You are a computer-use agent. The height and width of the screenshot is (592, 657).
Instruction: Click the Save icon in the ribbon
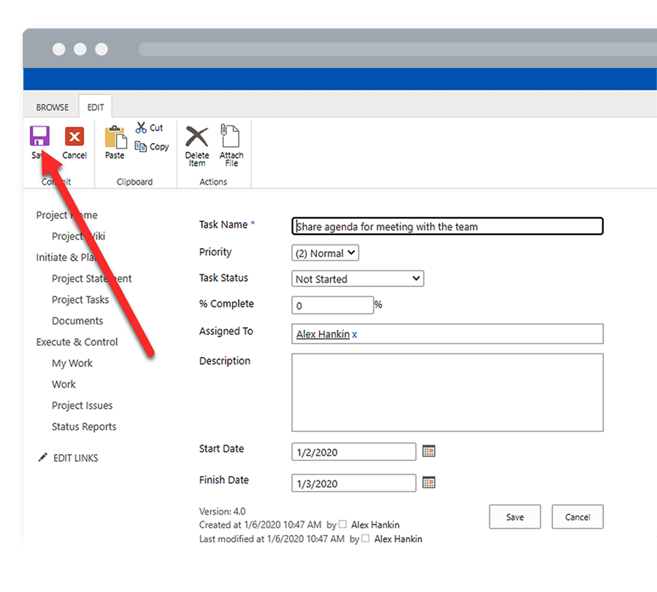(x=39, y=139)
